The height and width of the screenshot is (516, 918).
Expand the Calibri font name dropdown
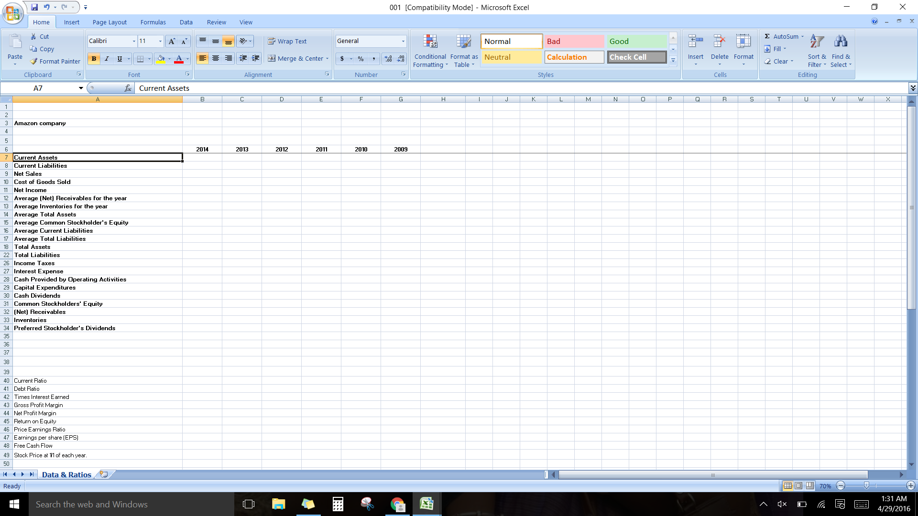[133, 41]
